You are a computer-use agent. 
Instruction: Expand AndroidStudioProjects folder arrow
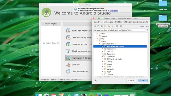[x=102, y=46]
